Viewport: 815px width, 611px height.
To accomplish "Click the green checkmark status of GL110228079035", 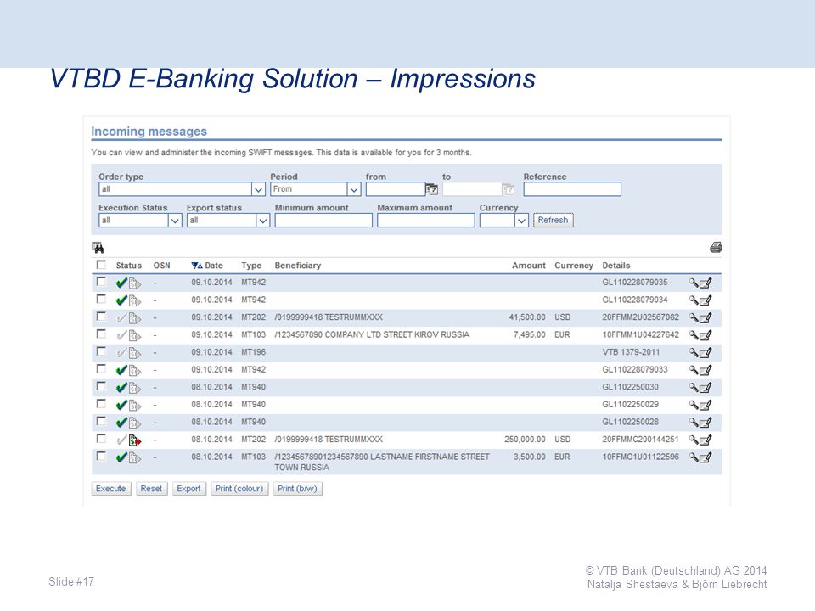I will (121, 283).
